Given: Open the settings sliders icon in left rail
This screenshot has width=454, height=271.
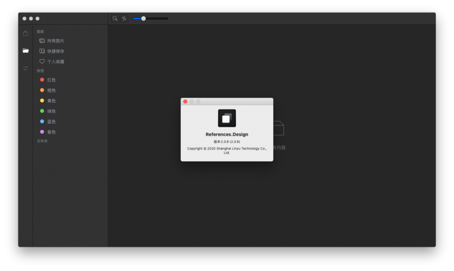Looking at the screenshot, I should [x=25, y=68].
